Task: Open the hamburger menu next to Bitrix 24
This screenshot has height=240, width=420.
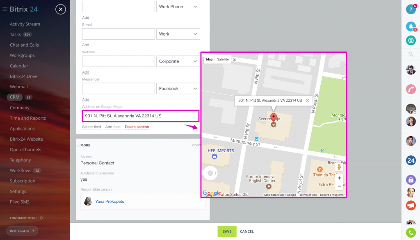Action: (x=5, y=9)
